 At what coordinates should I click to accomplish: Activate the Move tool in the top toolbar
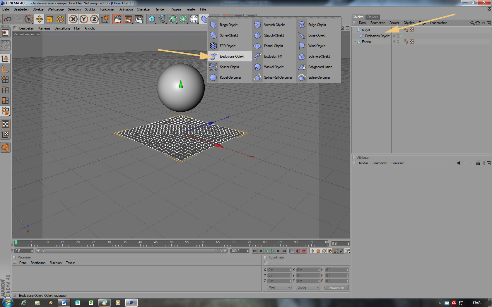tap(39, 19)
